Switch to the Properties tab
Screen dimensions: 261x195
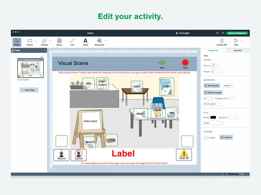(x=213, y=50)
